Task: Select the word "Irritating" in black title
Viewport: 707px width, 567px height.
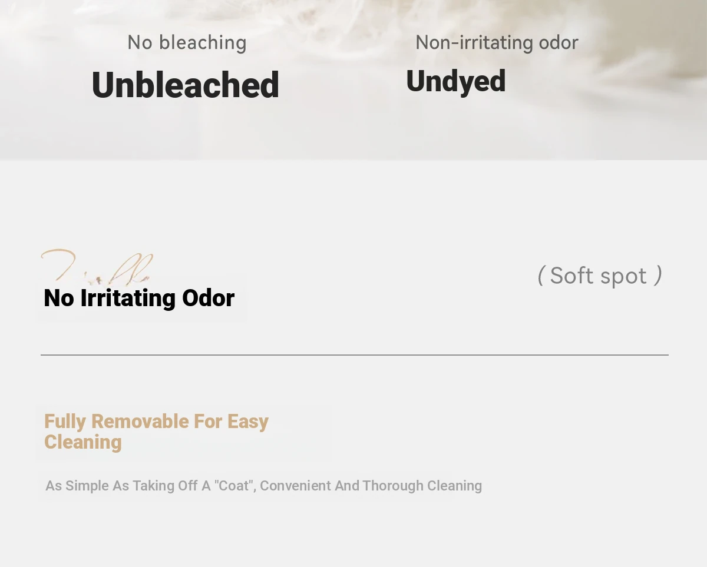Action: 128,298
